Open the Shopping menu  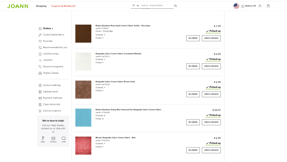41,6
